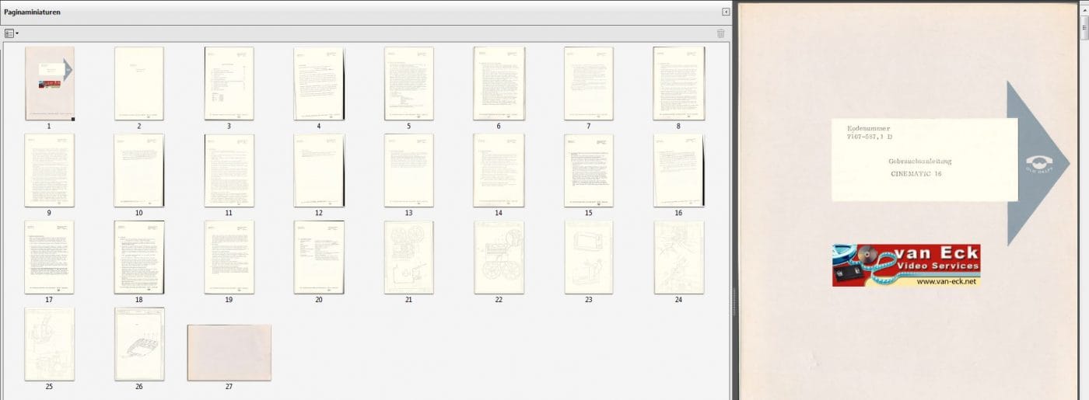Jump to page 15 thumbnail

point(588,170)
